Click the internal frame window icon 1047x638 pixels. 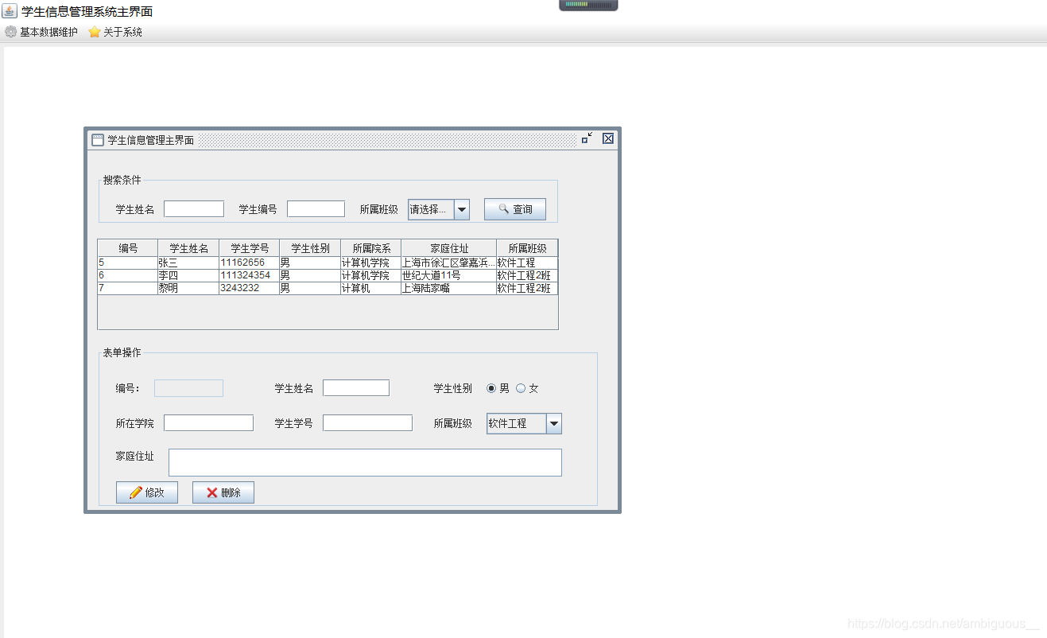98,140
